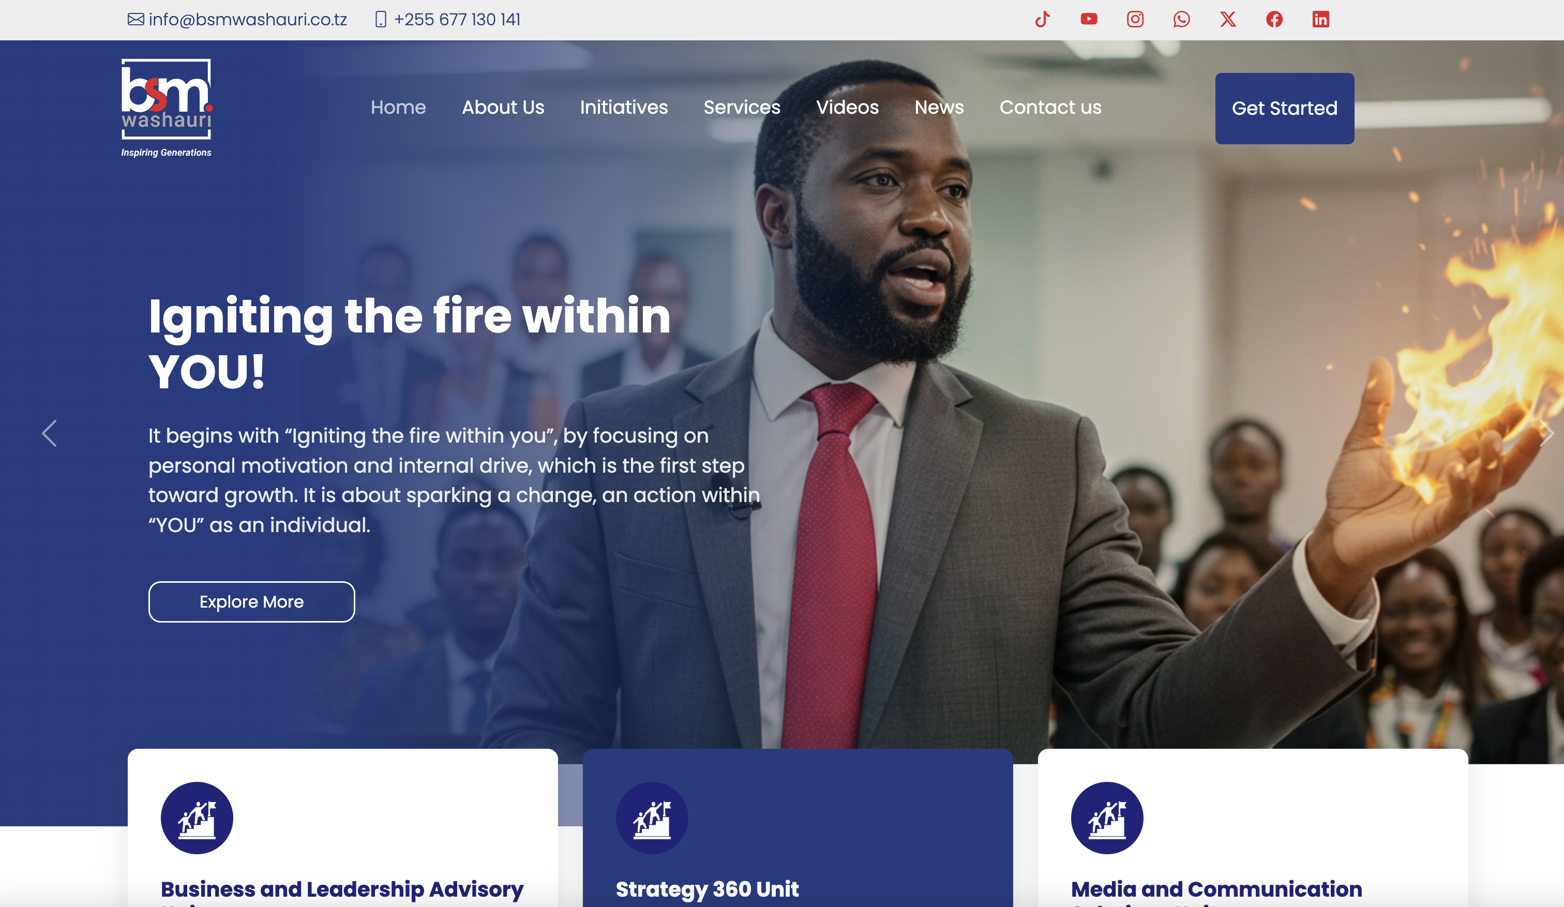This screenshot has width=1564, height=907.
Task: Open the X (Twitter) icon
Action: click(x=1228, y=19)
